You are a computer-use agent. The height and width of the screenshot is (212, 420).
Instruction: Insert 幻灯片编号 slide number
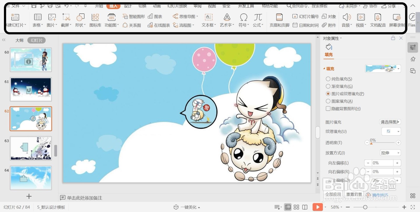pos(306,16)
